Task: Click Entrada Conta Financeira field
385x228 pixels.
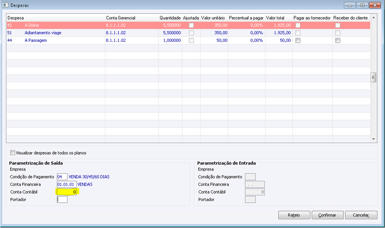Action: 255,184
